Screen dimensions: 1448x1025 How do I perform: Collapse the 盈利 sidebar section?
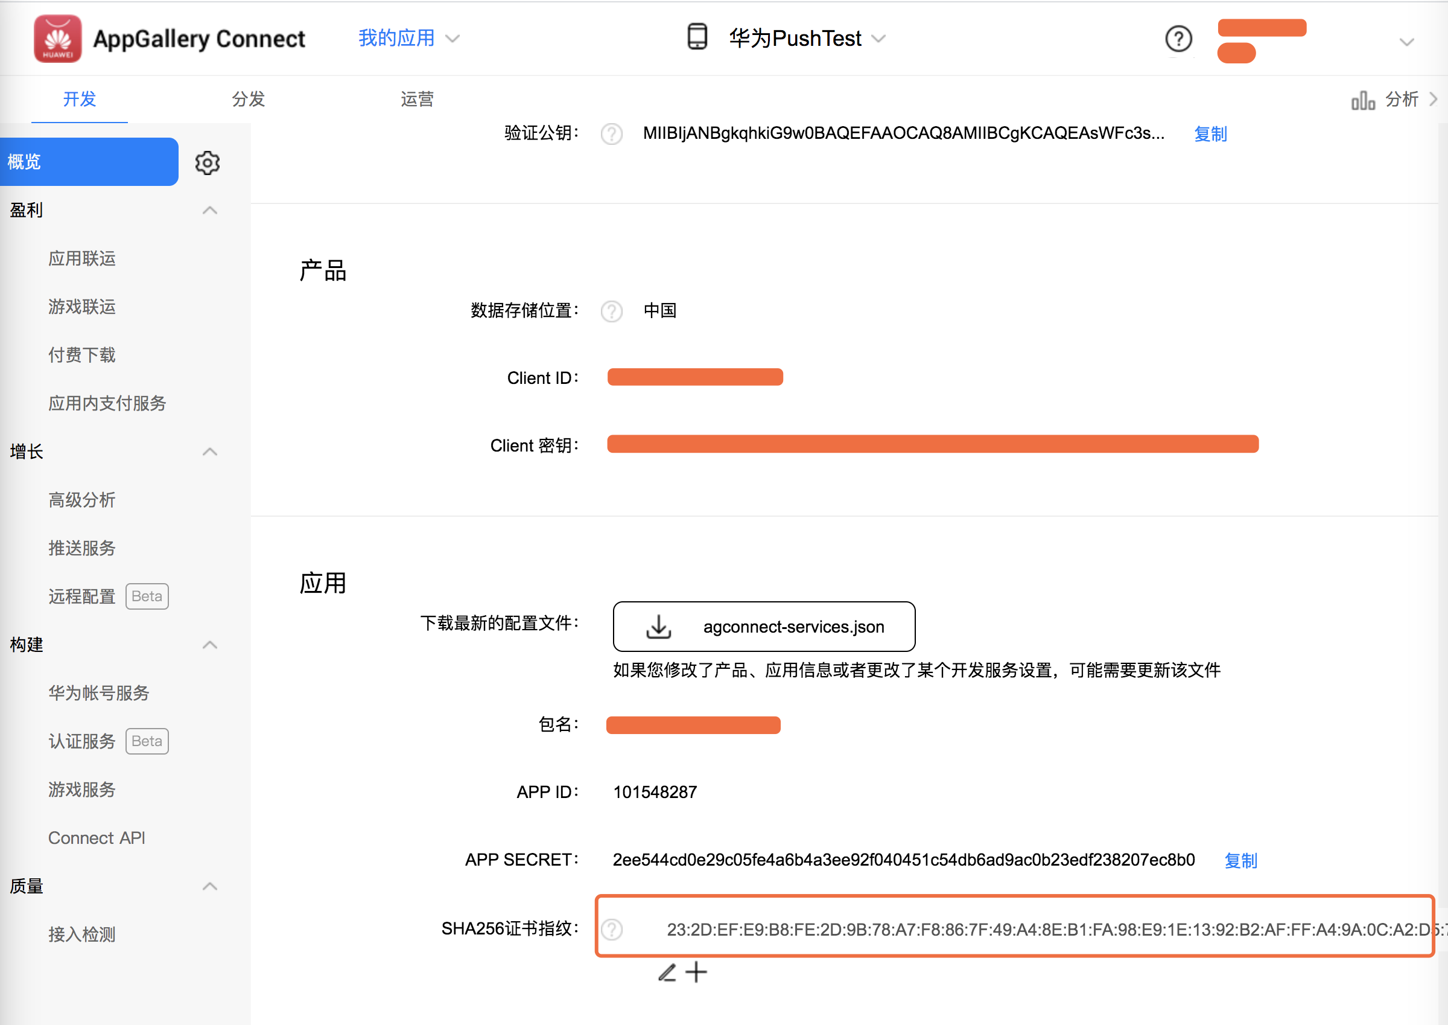click(210, 210)
